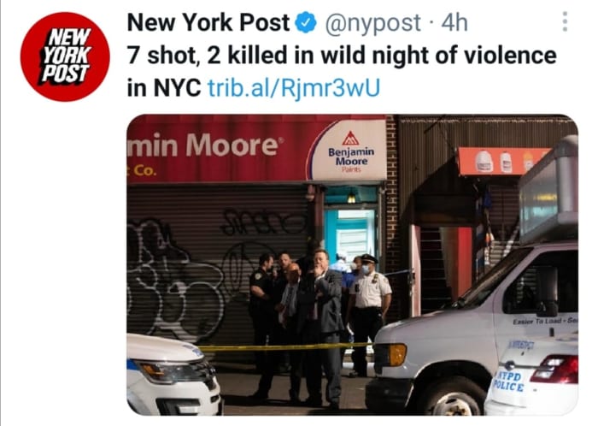Click the blue verified badge icon
This screenshot has width=598, height=426.
[307, 22]
